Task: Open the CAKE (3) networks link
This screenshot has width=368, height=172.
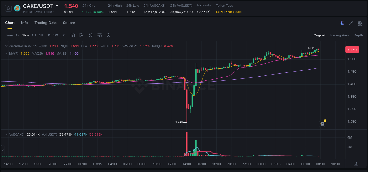Action: 204,12
